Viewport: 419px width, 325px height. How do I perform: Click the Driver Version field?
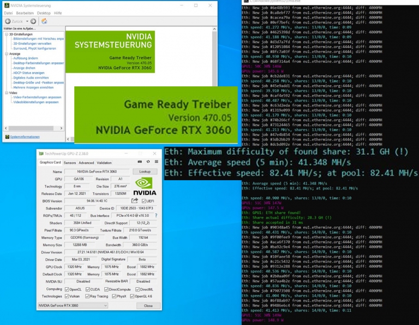(111, 252)
